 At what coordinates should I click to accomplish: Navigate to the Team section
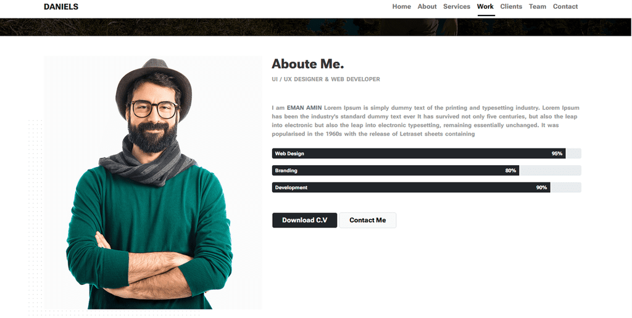(x=538, y=6)
